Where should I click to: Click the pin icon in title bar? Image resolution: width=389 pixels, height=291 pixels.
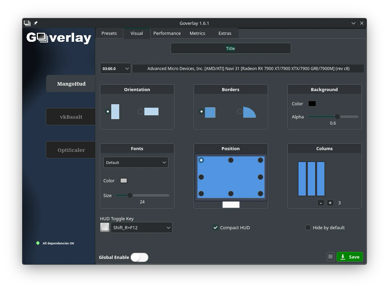[x=35, y=23]
